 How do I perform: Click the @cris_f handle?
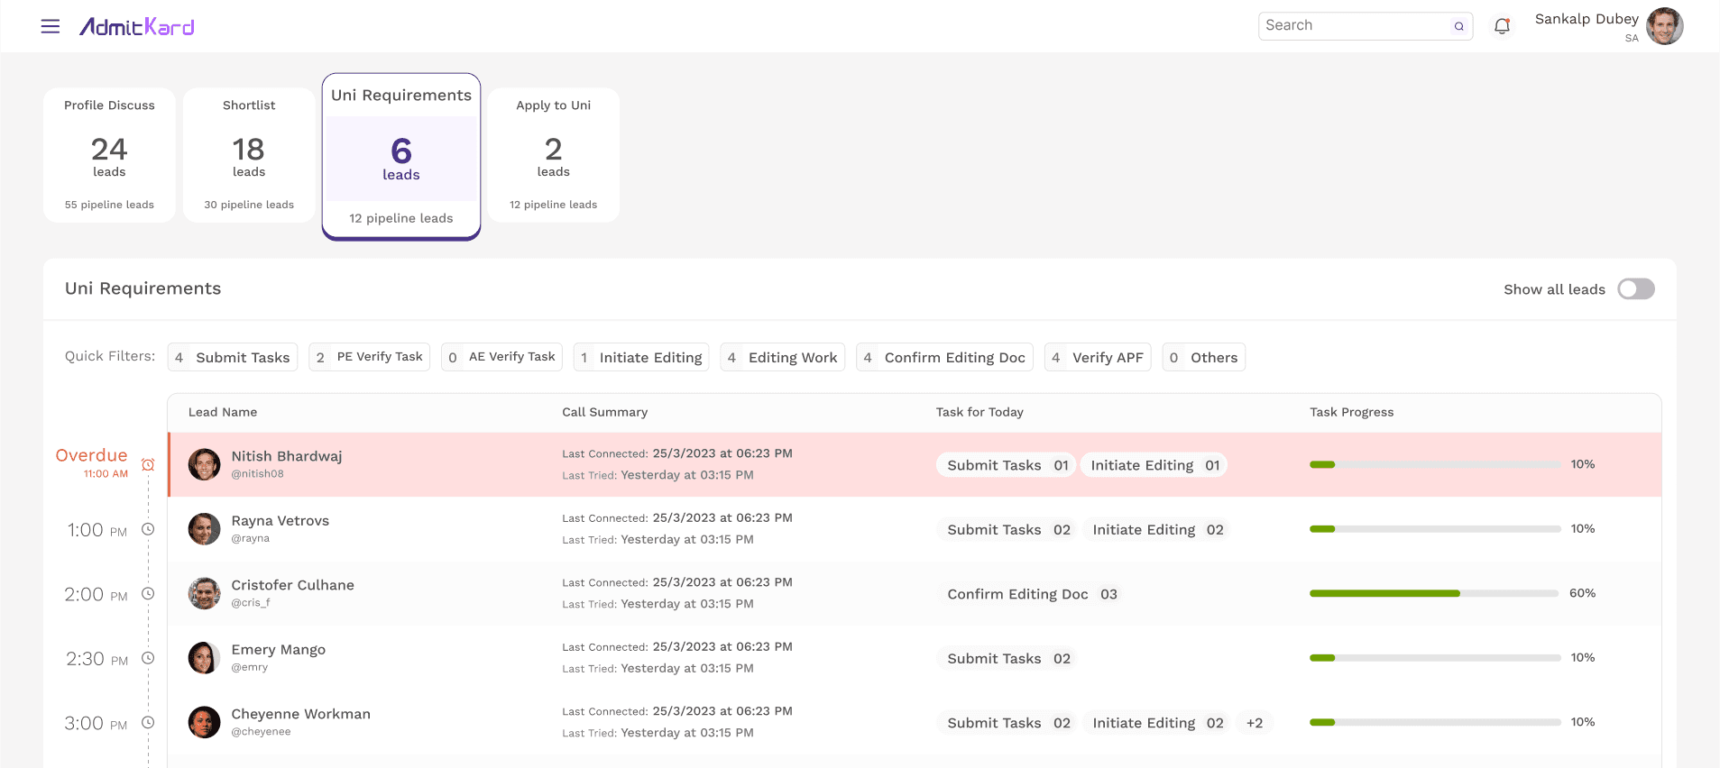click(x=251, y=603)
